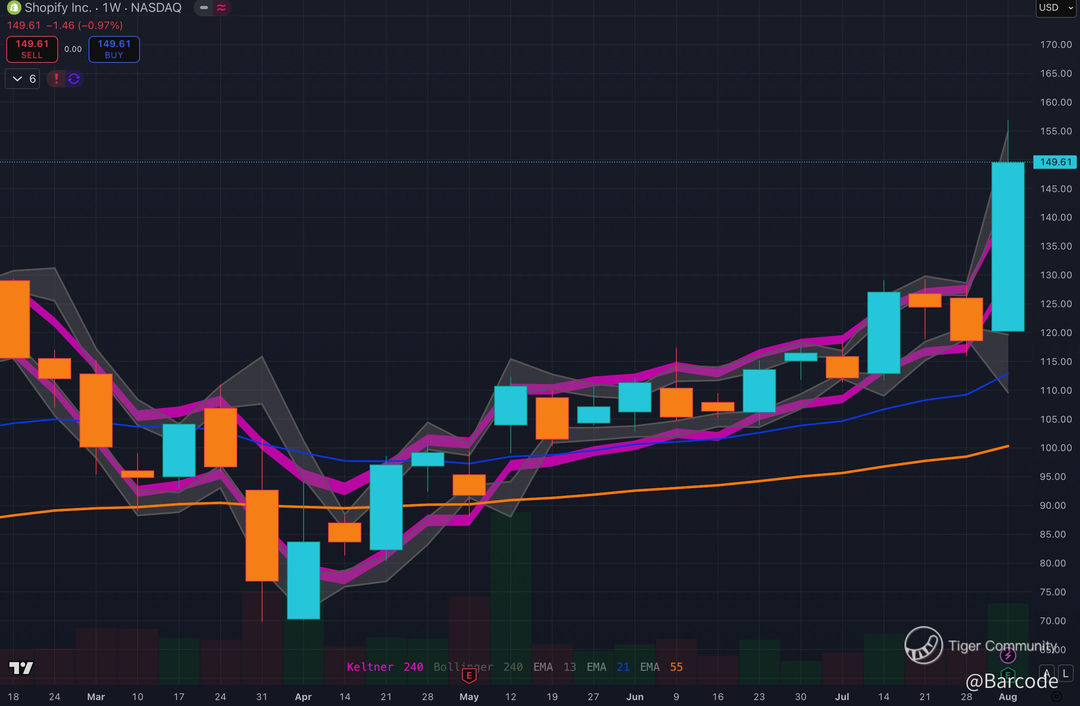
Task: Click the red earnings E marker
Action: (x=469, y=676)
